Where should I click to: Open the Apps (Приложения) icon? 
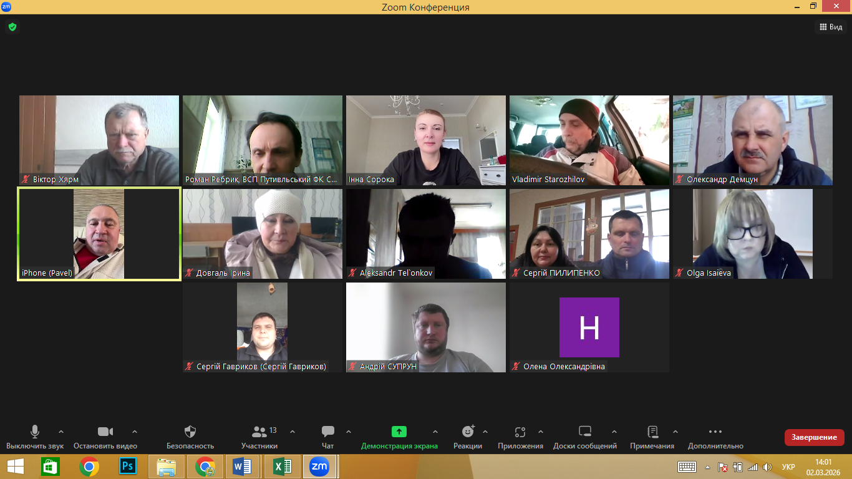[x=520, y=432]
